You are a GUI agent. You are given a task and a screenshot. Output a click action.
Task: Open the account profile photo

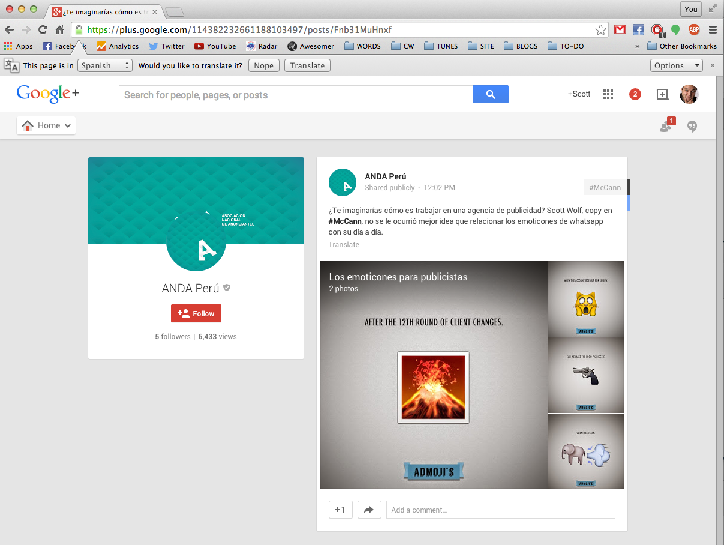click(689, 94)
